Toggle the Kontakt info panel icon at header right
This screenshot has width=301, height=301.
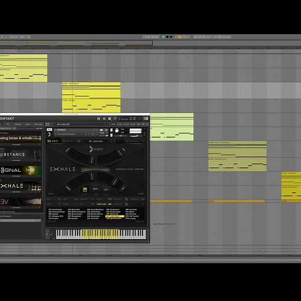(x=146, y=119)
